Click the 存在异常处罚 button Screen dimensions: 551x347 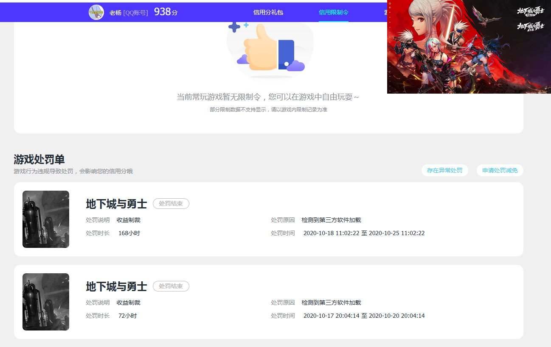[x=444, y=170]
